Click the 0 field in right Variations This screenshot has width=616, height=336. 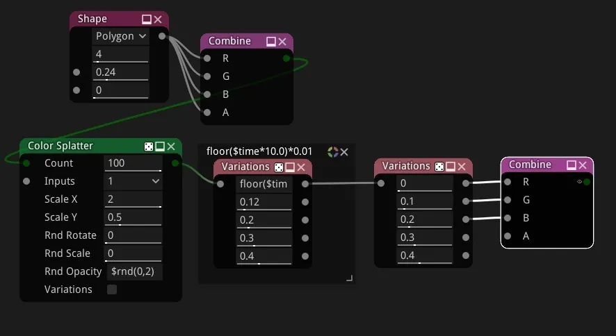coord(425,183)
